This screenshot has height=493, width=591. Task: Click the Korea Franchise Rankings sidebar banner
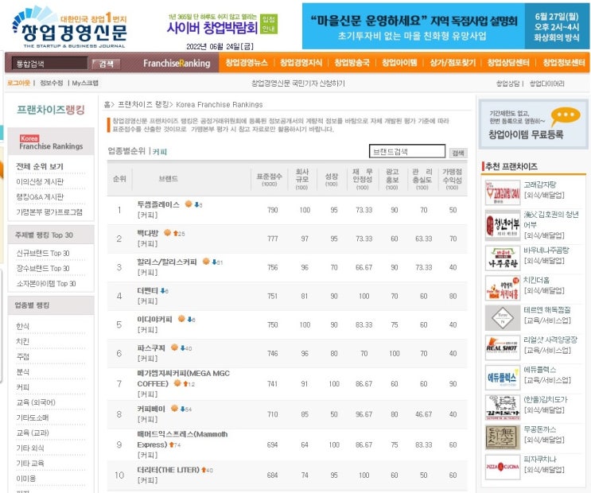(51, 142)
